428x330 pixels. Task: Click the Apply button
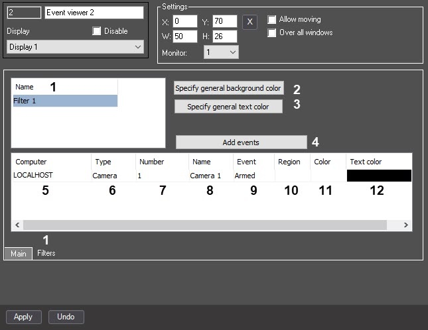[23, 317]
